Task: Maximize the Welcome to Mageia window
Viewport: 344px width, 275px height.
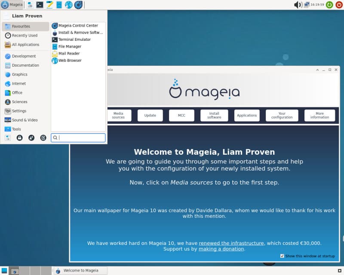Action: pos(330,70)
